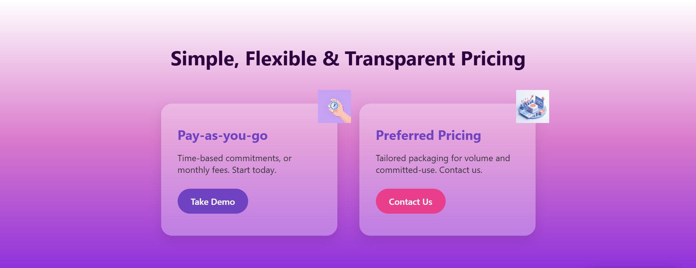This screenshot has height=268, width=696.
Task: Click the "Start today." sentence
Action: [254, 170]
